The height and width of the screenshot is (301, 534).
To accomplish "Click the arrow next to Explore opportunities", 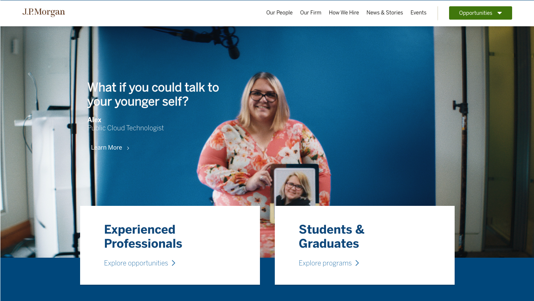I will (173, 263).
